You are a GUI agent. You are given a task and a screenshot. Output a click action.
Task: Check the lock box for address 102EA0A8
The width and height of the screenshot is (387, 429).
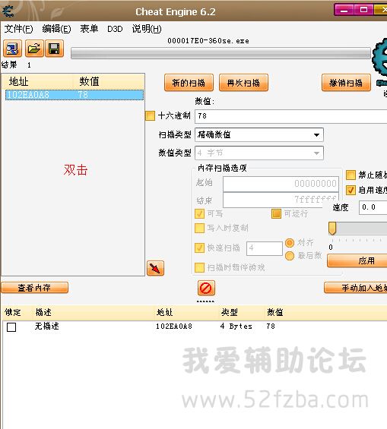tap(11, 327)
